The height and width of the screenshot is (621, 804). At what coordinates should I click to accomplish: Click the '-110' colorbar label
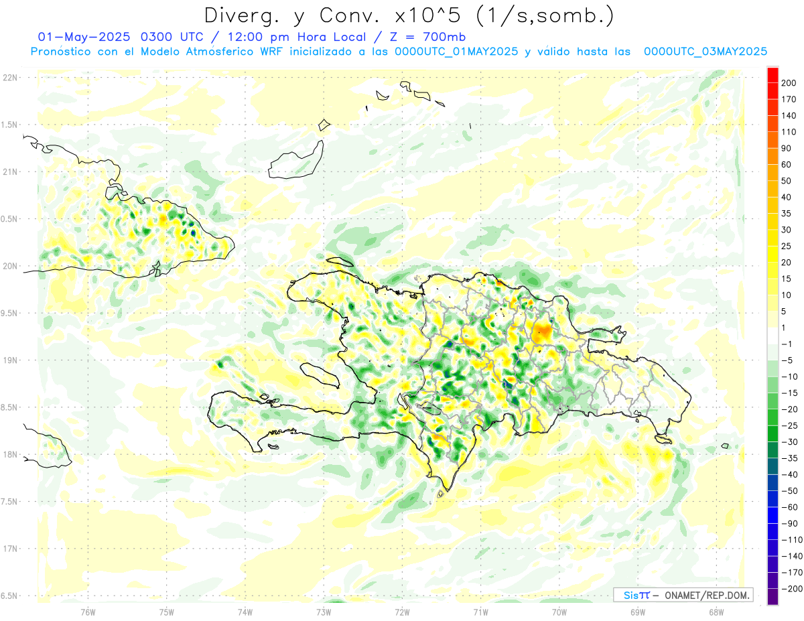pos(793,539)
